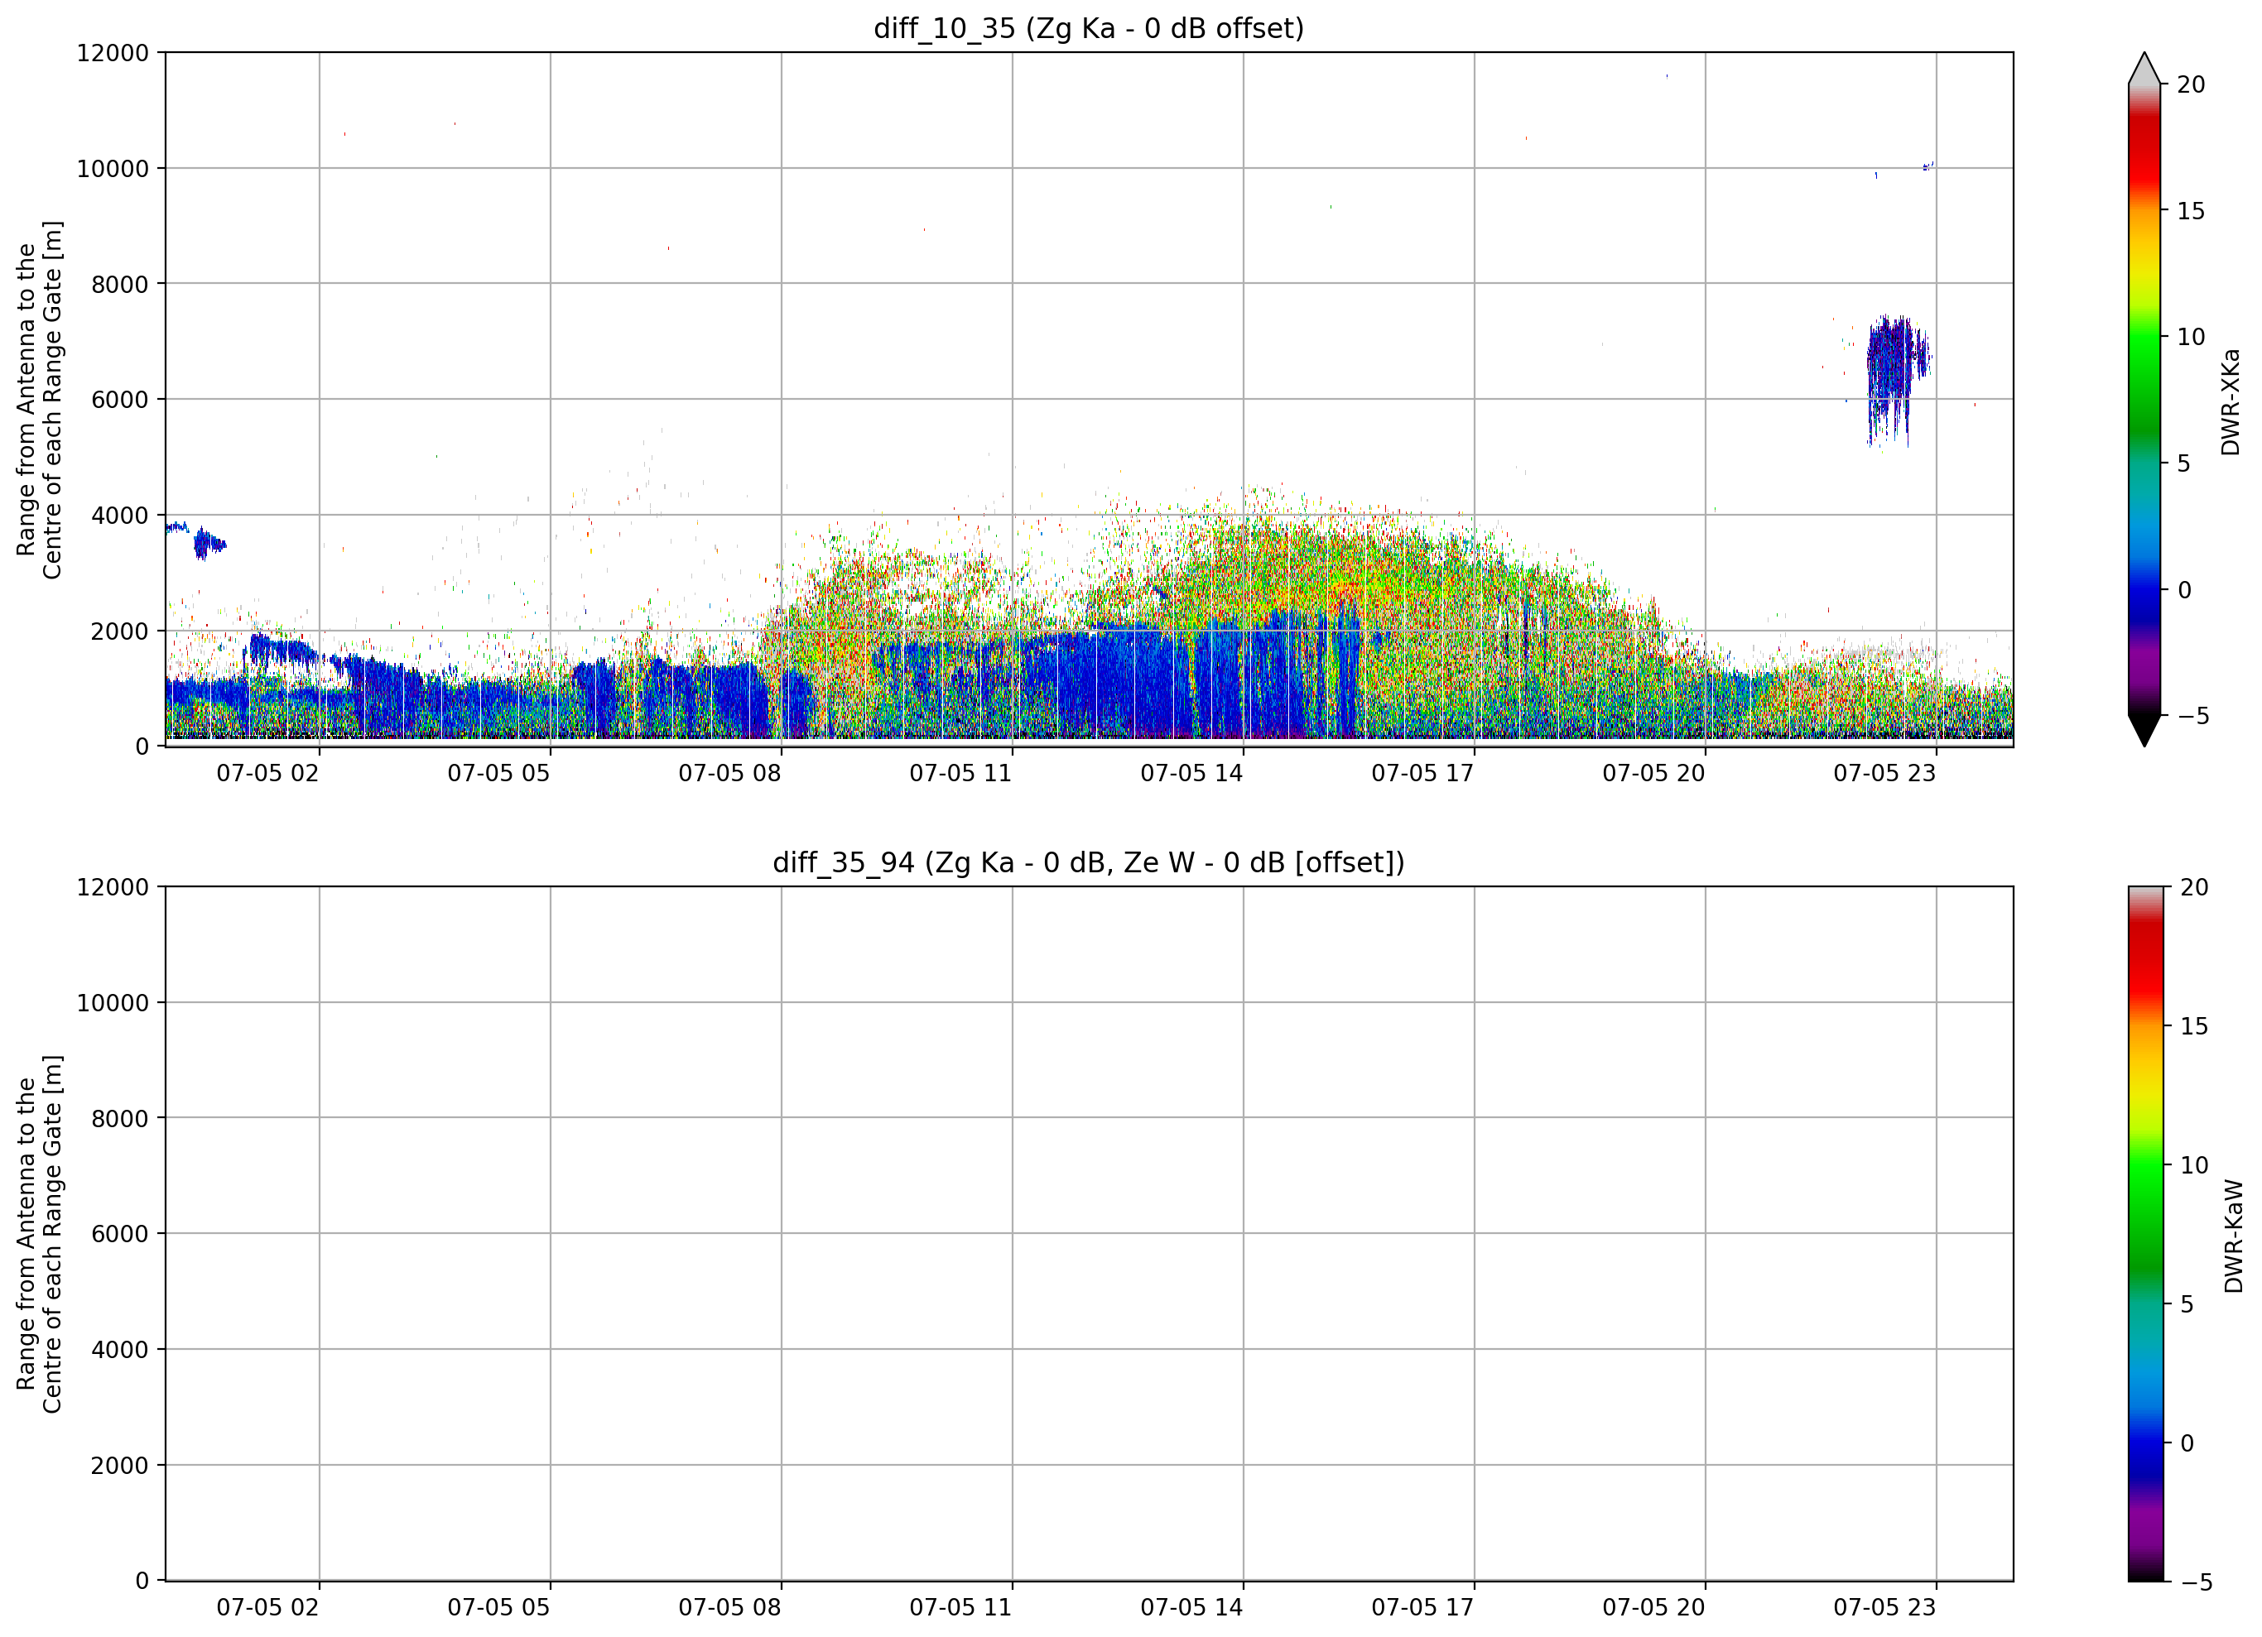Screen dimensions: 2262x1637
Task: Click the small blue echo near 3500 m at plot start
Action: pos(209,544)
